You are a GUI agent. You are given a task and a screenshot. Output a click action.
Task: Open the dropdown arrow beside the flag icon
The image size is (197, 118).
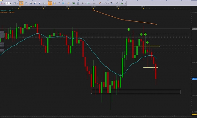pyautogui.click(x=4, y=3)
